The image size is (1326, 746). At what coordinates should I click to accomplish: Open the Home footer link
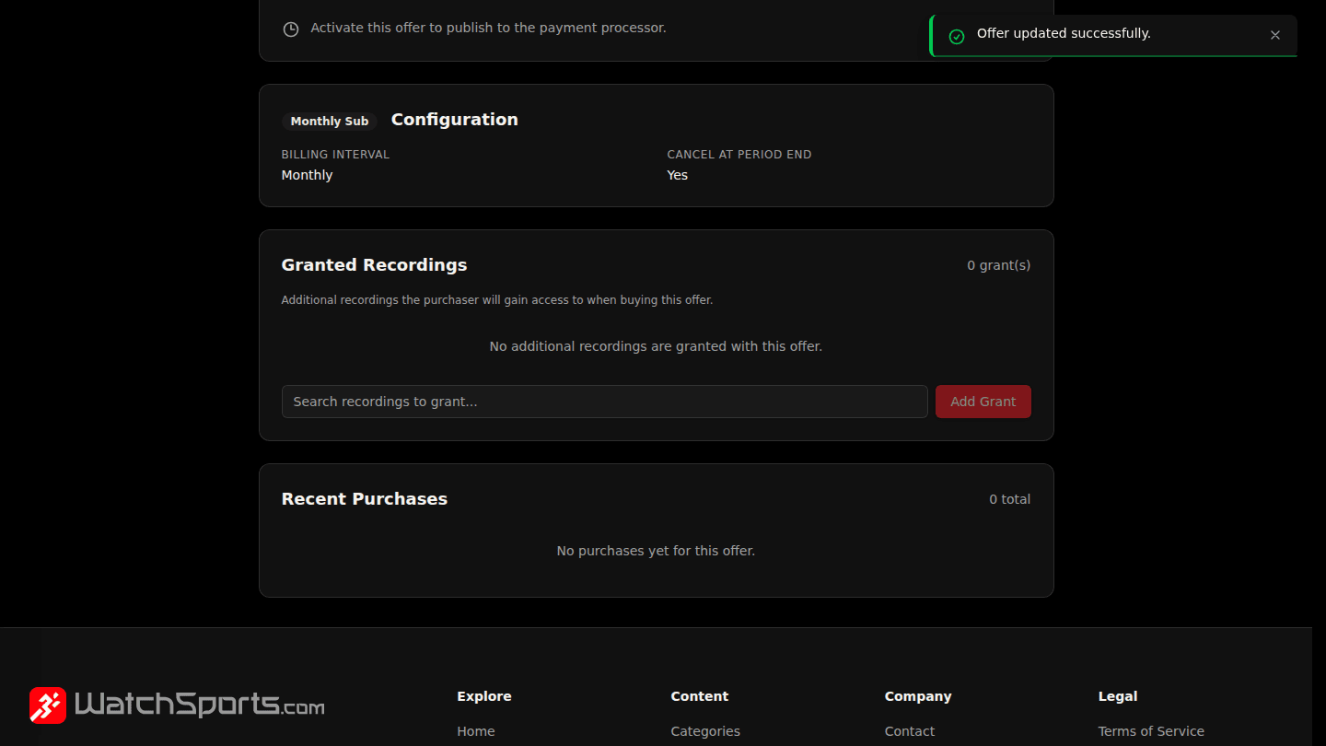(476, 731)
